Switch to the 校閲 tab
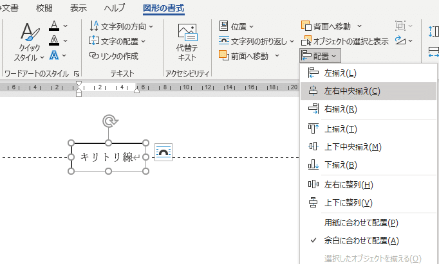439x264 pixels. 44,8
